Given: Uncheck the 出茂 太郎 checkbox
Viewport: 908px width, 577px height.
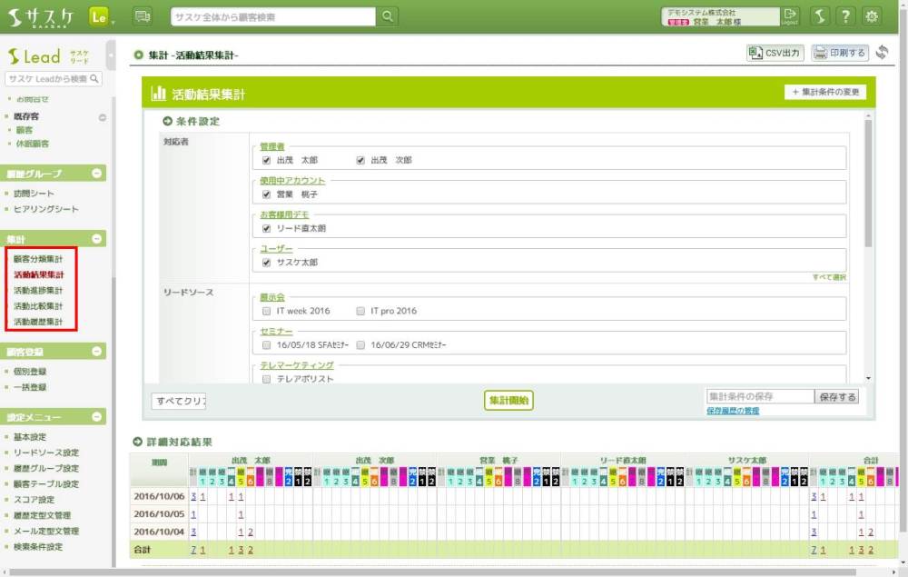Looking at the screenshot, I should click(x=267, y=160).
